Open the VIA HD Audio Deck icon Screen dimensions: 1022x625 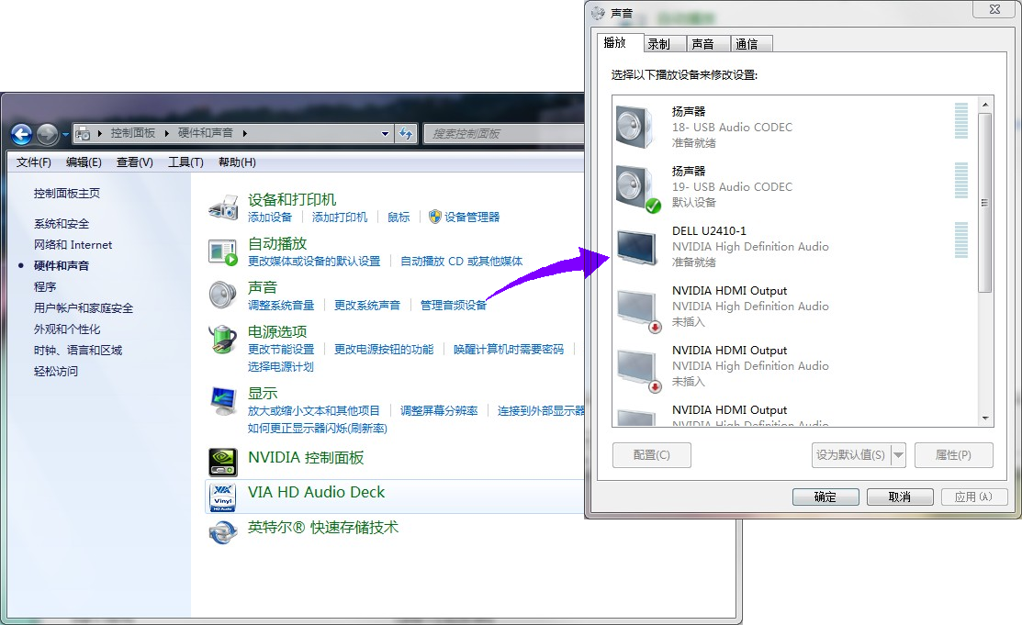pyautogui.click(x=223, y=497)
